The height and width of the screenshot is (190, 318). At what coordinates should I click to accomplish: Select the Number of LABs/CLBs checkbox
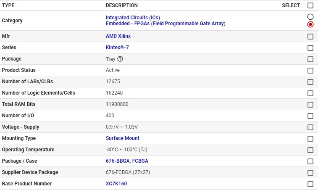(310, 82)
